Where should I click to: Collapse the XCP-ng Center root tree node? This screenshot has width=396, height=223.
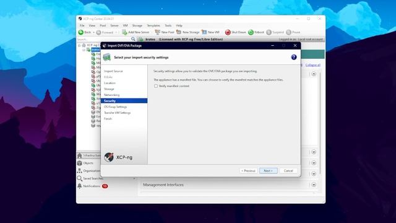point(79,45)
